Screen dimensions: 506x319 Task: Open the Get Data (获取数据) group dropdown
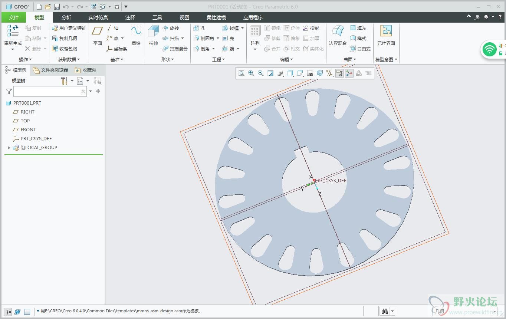pyautogui.click(x=69, y=59)
